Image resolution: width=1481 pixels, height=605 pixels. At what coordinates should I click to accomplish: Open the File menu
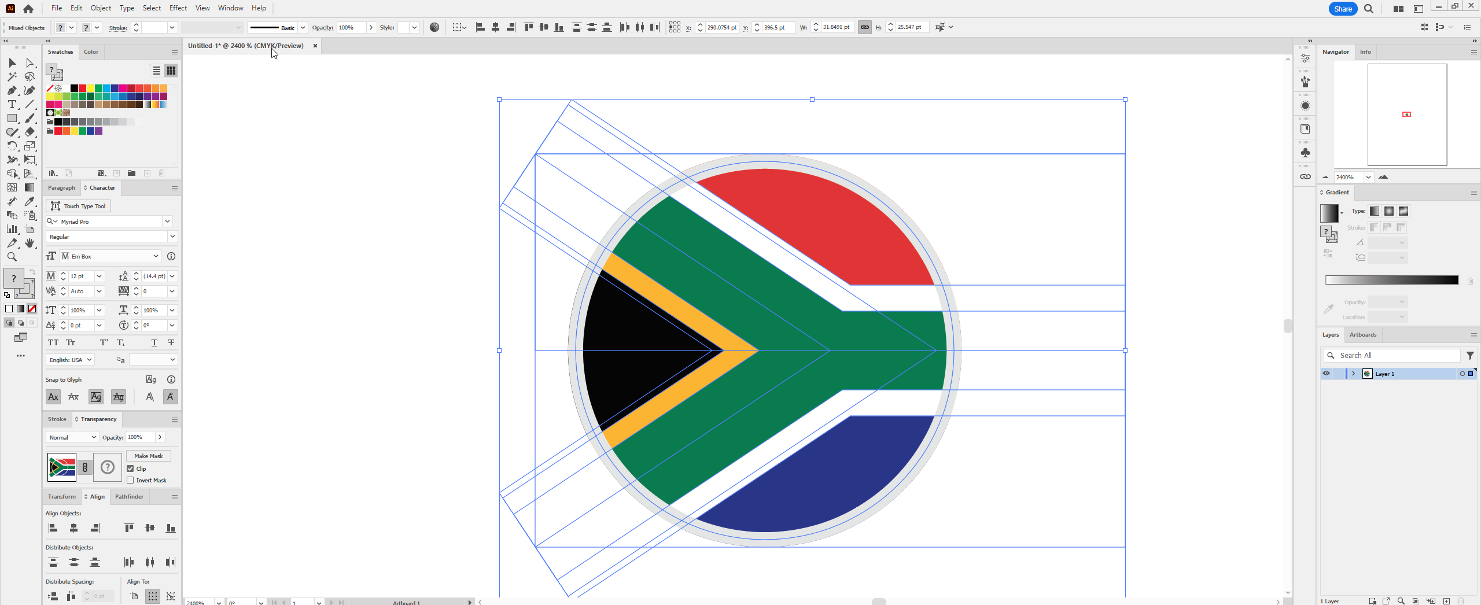click(56, 8)
